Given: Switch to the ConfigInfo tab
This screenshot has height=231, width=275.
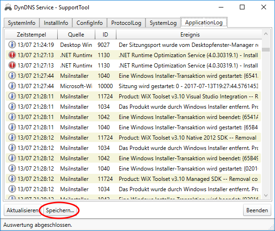Looking at the screenshot, I should [90, 23].
